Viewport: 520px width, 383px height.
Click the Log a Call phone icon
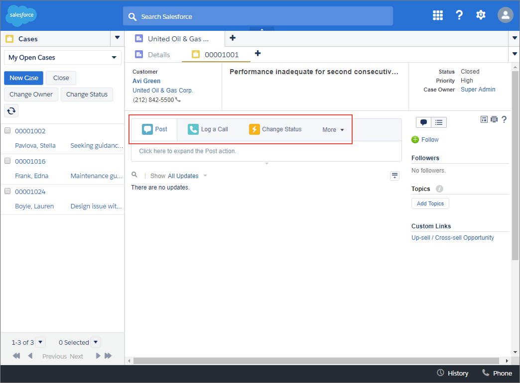click(x=193, y=129)
